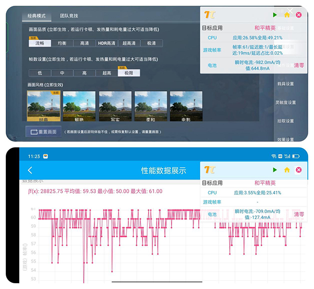Open 灵敏度设置 in the side menu
314x289 pixels.
pyautogui.click(x=286, y=102)
